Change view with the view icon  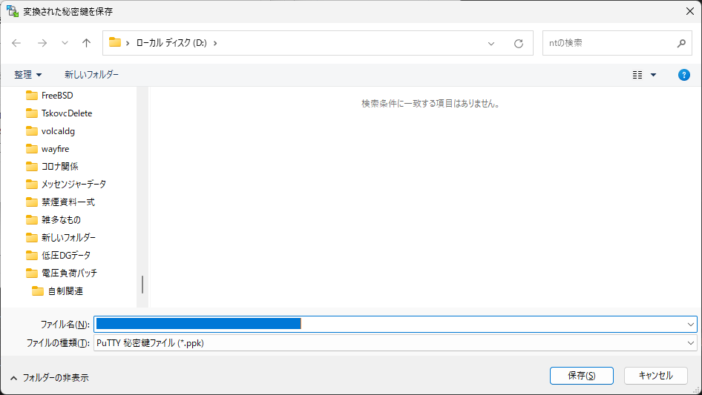637,75
